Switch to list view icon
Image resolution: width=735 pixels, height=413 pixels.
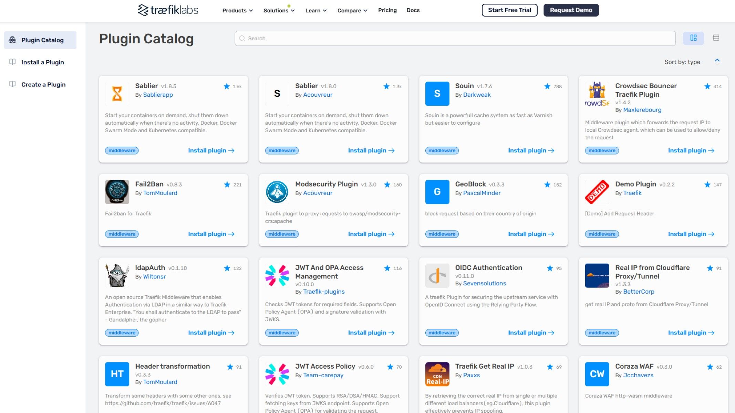tap(716, 38)
